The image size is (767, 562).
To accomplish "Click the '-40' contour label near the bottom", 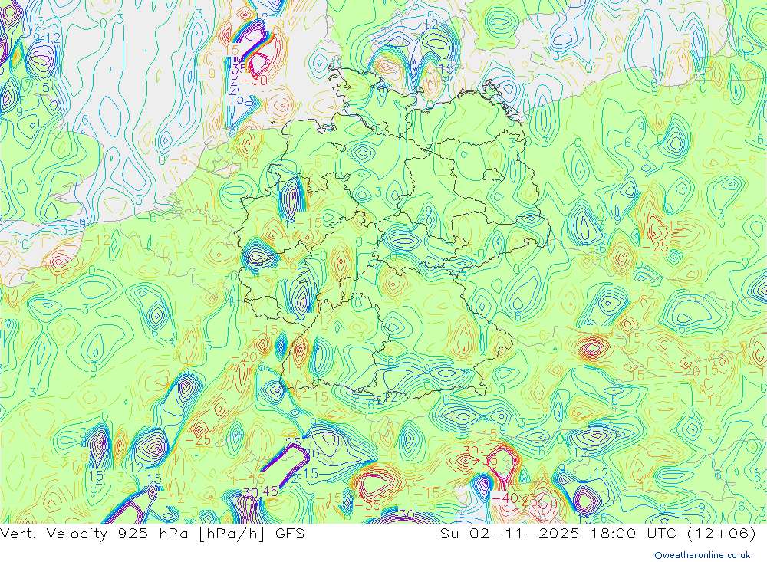I will coord(505,498).
